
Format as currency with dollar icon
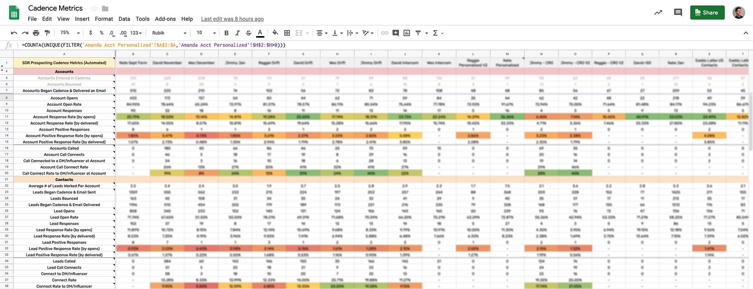click(90, 33)
